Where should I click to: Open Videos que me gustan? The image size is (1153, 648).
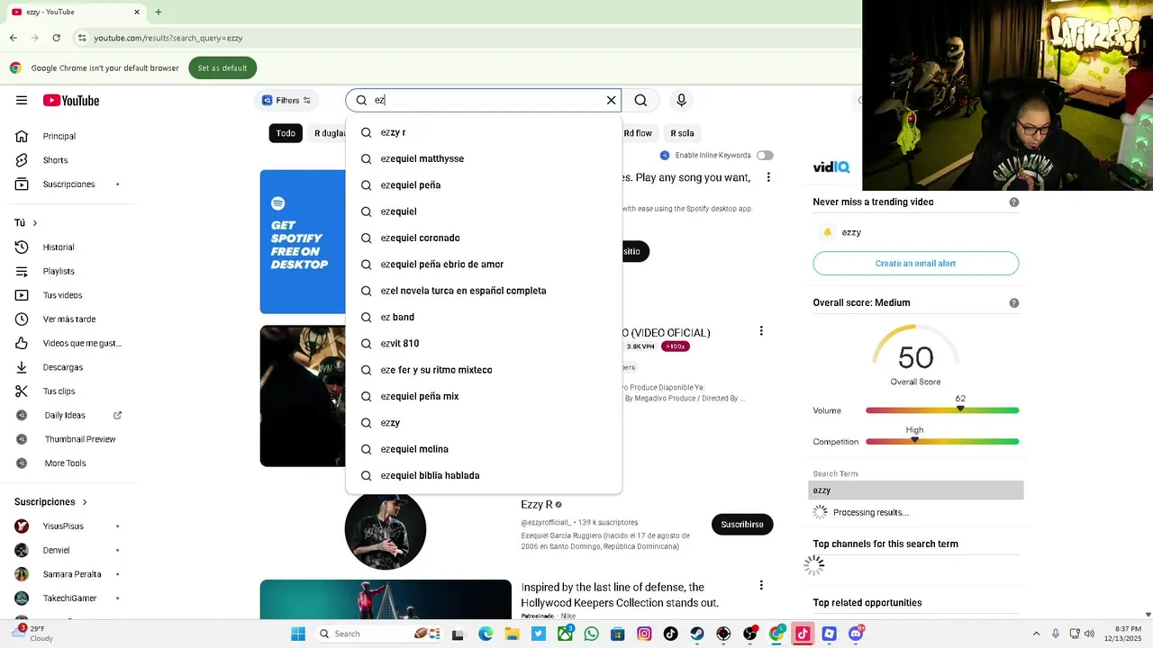68,343
